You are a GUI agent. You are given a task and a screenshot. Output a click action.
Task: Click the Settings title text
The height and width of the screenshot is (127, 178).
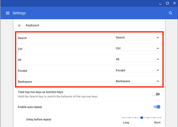point(19,13)
